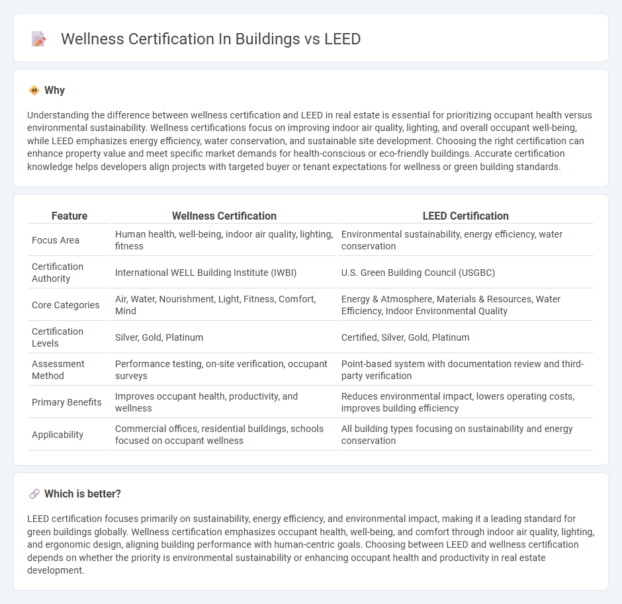Click the cell reading Certified, Silver, Gold, Platinum
The height and width of the screenshot is (604, 622).
click(x=466, y=337)
